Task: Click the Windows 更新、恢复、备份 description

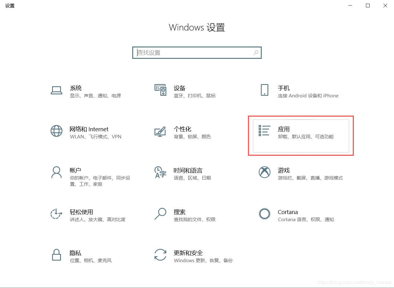Action: (x=203, y=261)
